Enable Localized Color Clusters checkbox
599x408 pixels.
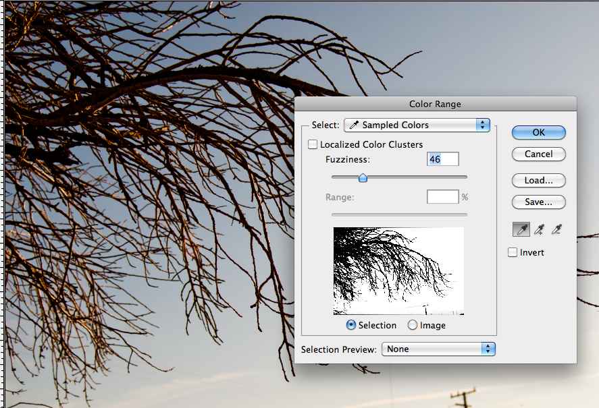[313, 144]
